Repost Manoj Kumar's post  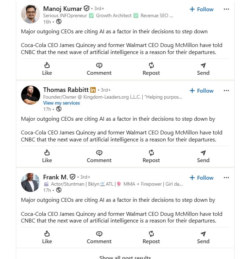click(x=151, y=69)
